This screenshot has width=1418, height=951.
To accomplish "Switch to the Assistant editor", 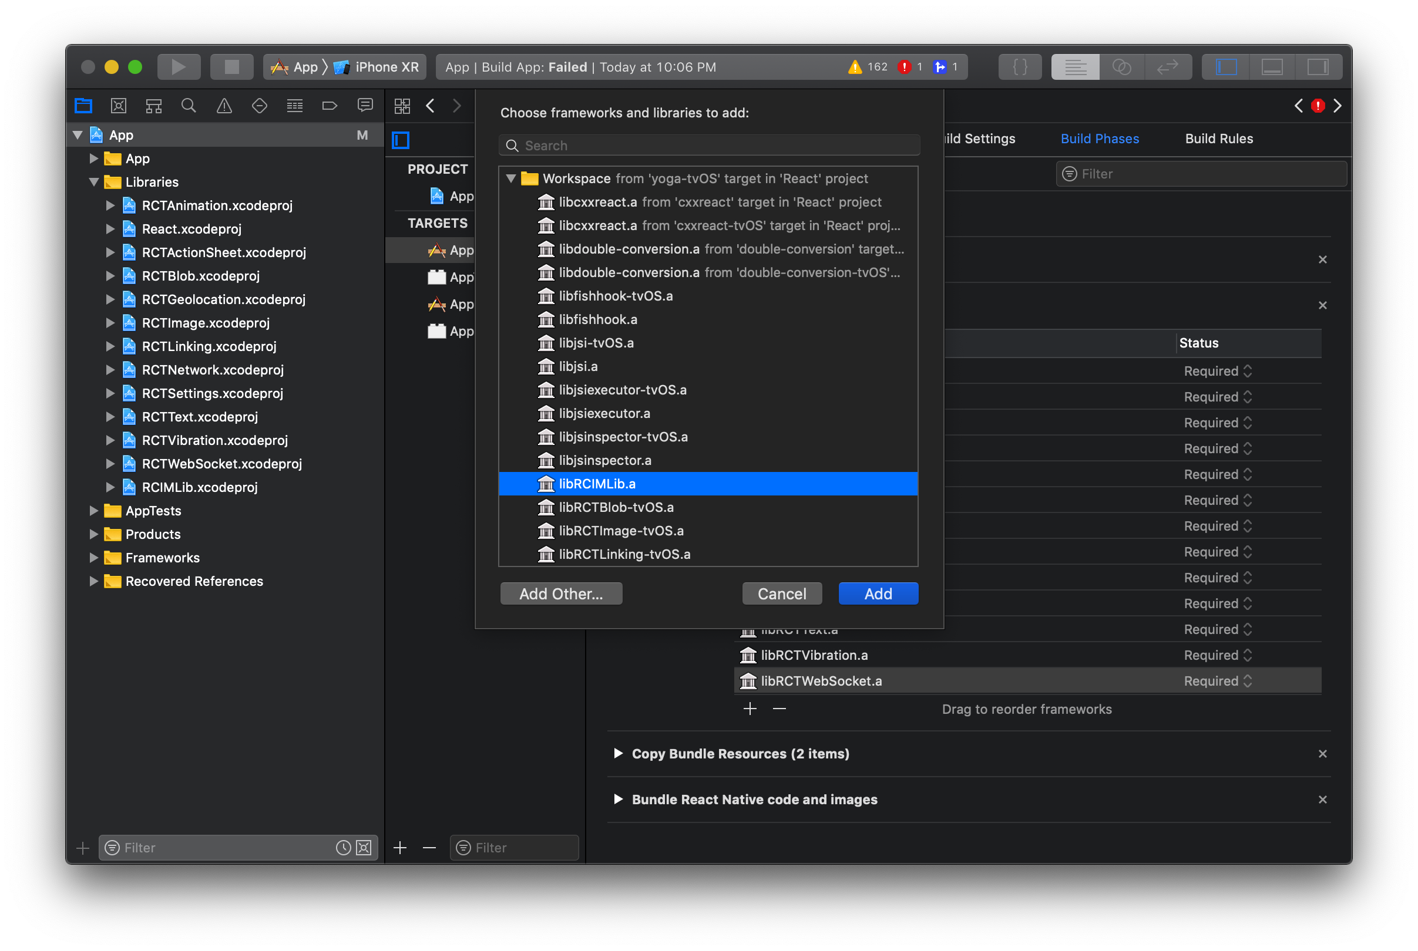I will click(1121, 67).
